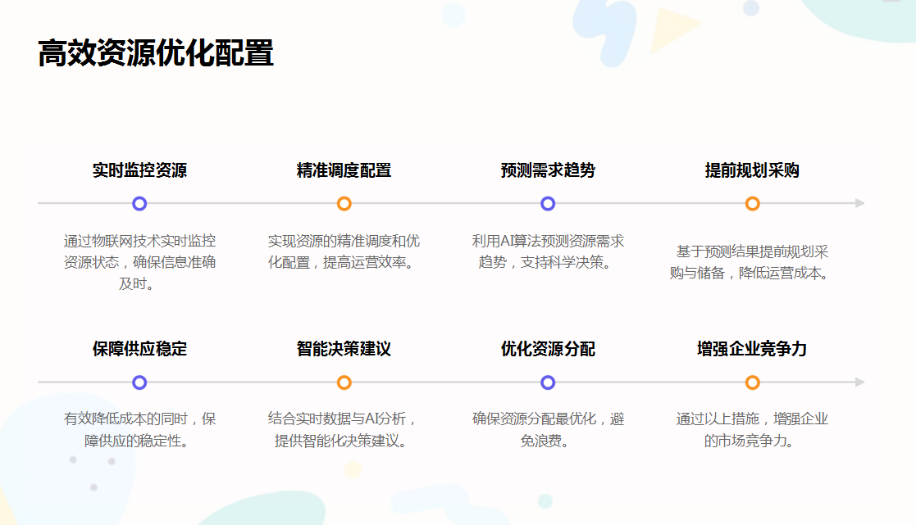This screenshot has height=525, width=916.
Task: Click the heading 预测需求趋势
Action: point(548,170)
